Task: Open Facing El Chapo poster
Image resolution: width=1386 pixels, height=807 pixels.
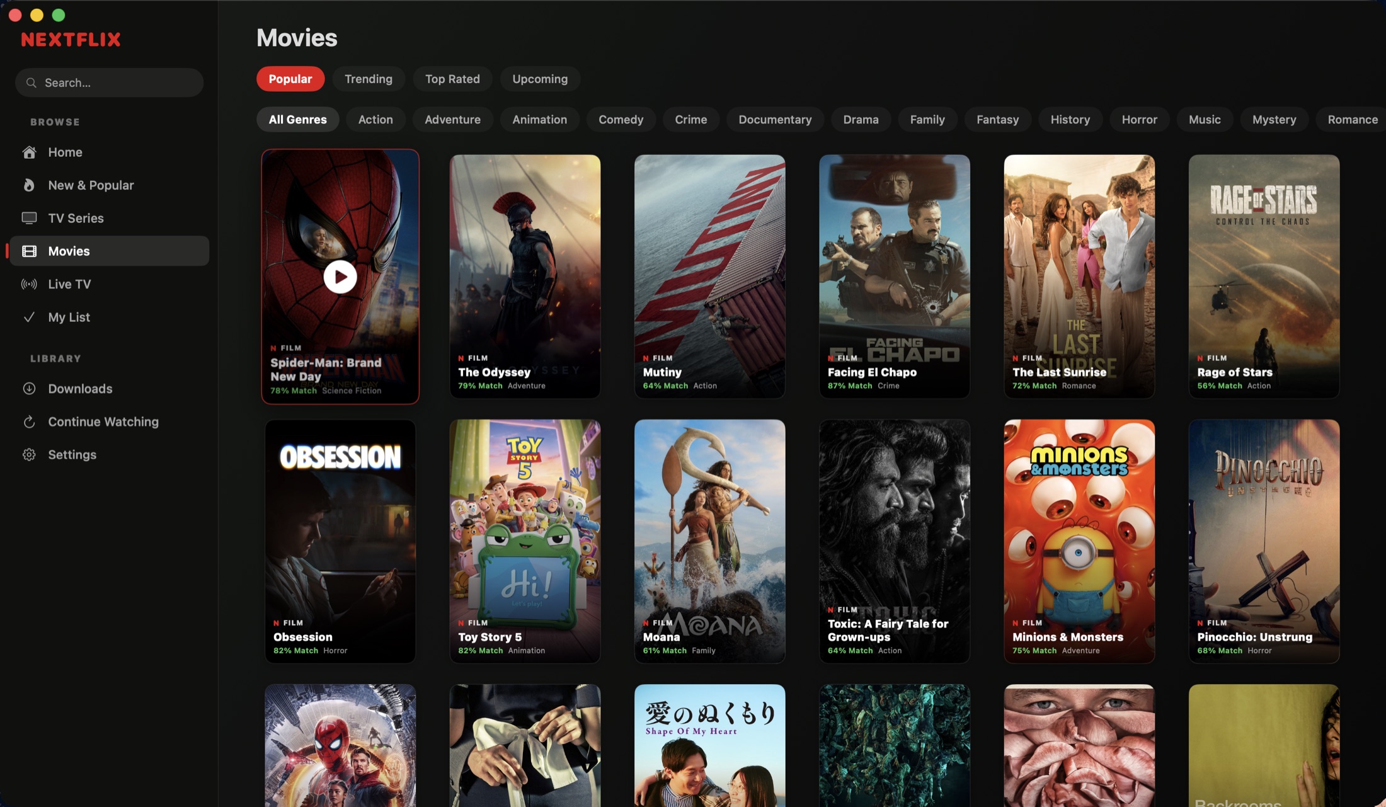Action: (894, 276)
